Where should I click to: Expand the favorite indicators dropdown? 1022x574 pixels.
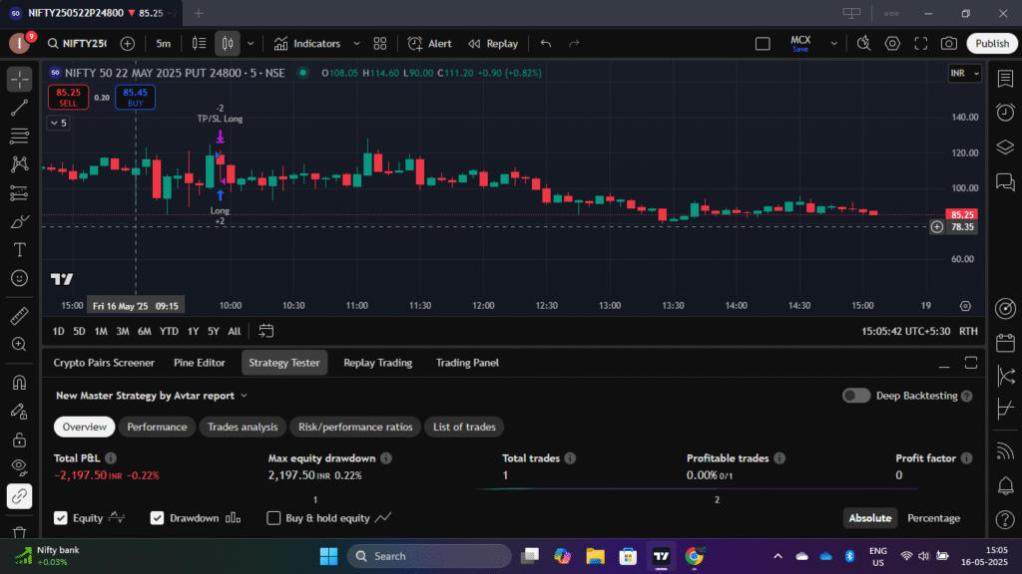tap(356, 44)
